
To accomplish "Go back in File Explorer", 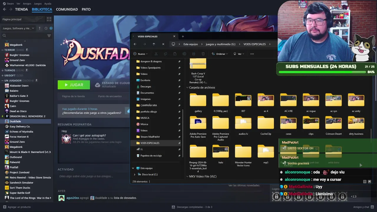I will (x=135, y=44).
